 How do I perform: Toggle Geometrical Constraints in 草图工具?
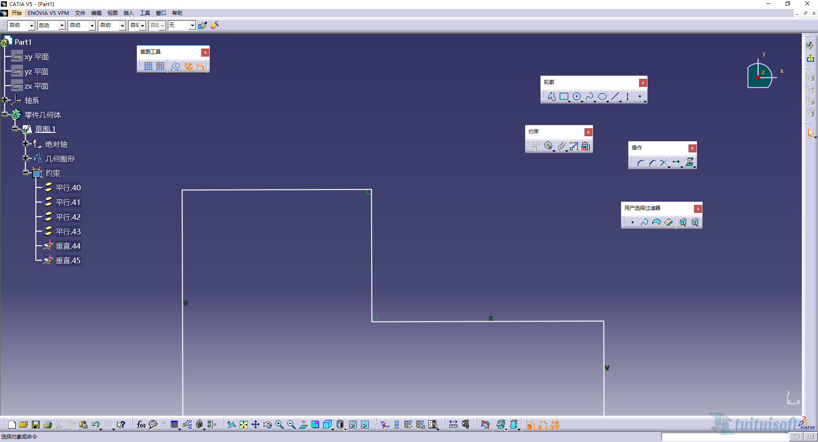click(x=188, y=66)
